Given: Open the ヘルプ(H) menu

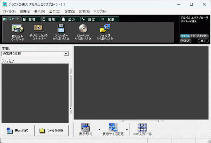Looking at the screenshot, I should point(100,12).
